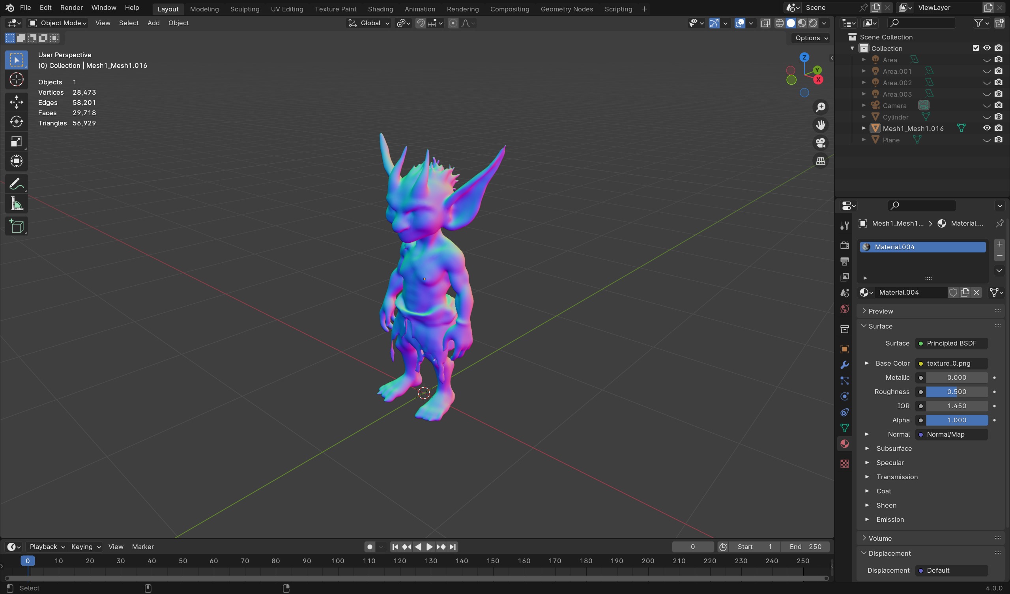Switch to the Sculpting workspace tab

coord(245,9)
